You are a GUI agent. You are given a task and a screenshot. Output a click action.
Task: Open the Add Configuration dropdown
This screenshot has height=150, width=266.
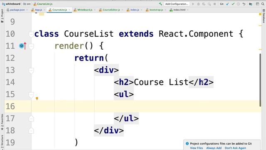[177, 4]
